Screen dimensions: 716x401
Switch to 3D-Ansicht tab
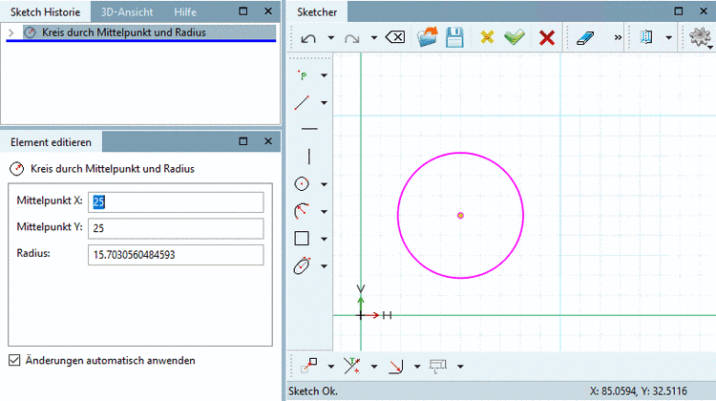tap(127, 11)
